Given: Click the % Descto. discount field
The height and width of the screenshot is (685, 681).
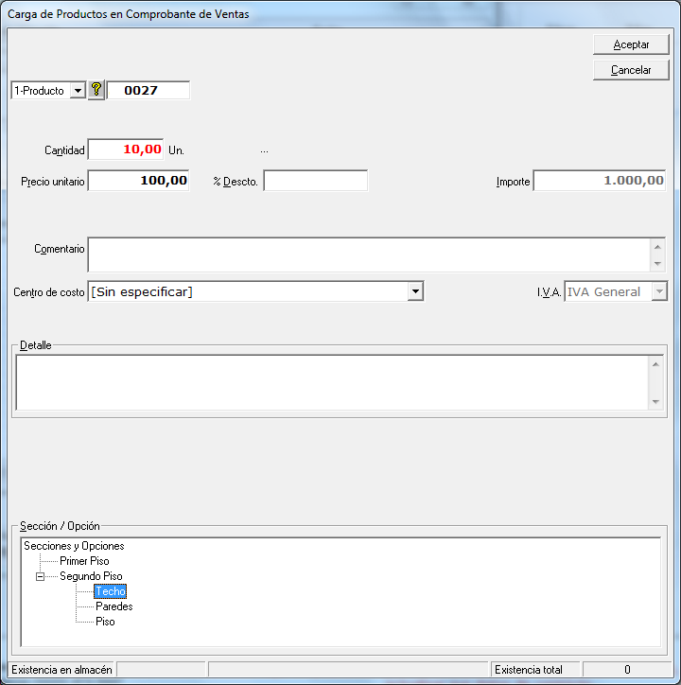Looking at the screenshot, I should pyautogui.click(x=315, y=181).
